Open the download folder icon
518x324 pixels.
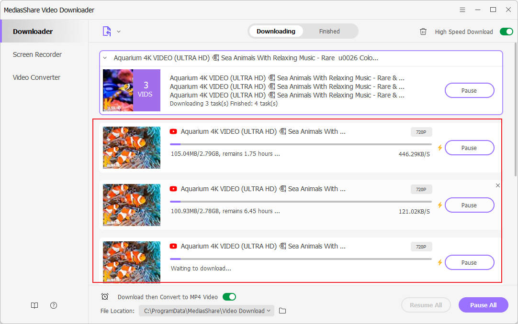[x=282, y=311]
